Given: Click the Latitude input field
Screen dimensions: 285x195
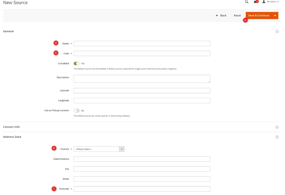Looking at the screenshot, I should (x=142, y=91).
